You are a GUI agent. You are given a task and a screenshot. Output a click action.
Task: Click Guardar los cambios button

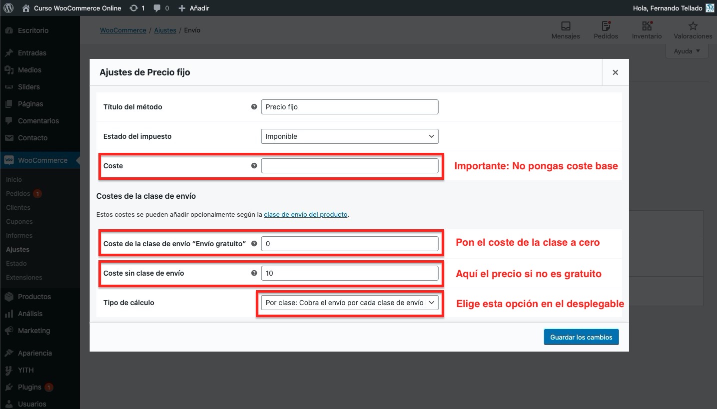point(581,337)
